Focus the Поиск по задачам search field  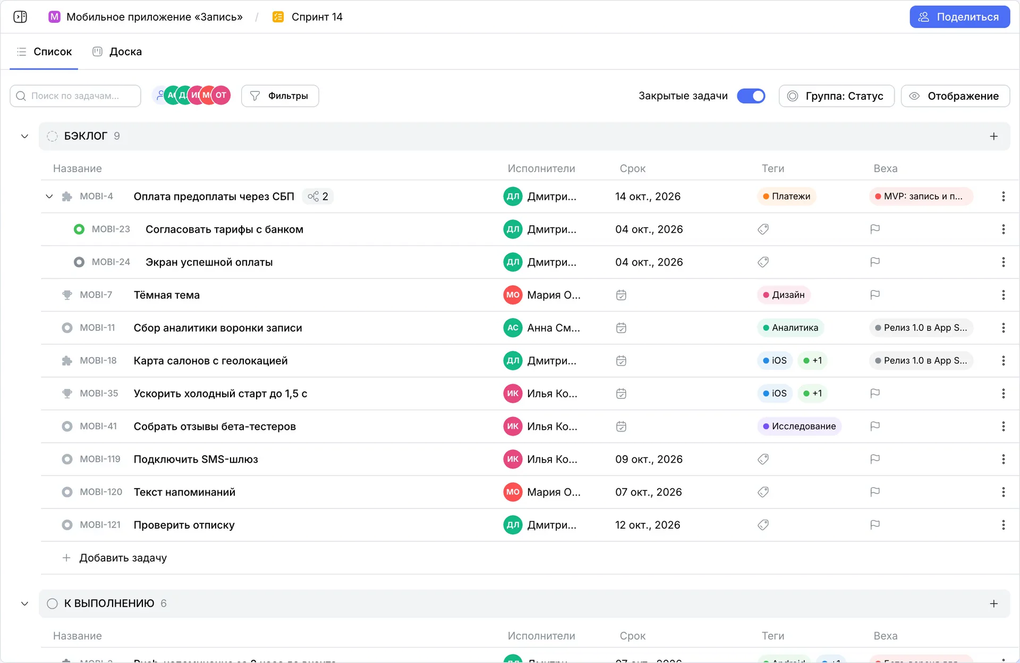pos(75,96)
